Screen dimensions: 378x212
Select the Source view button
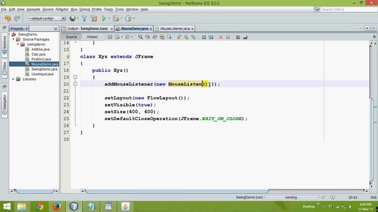click(71, 37)
